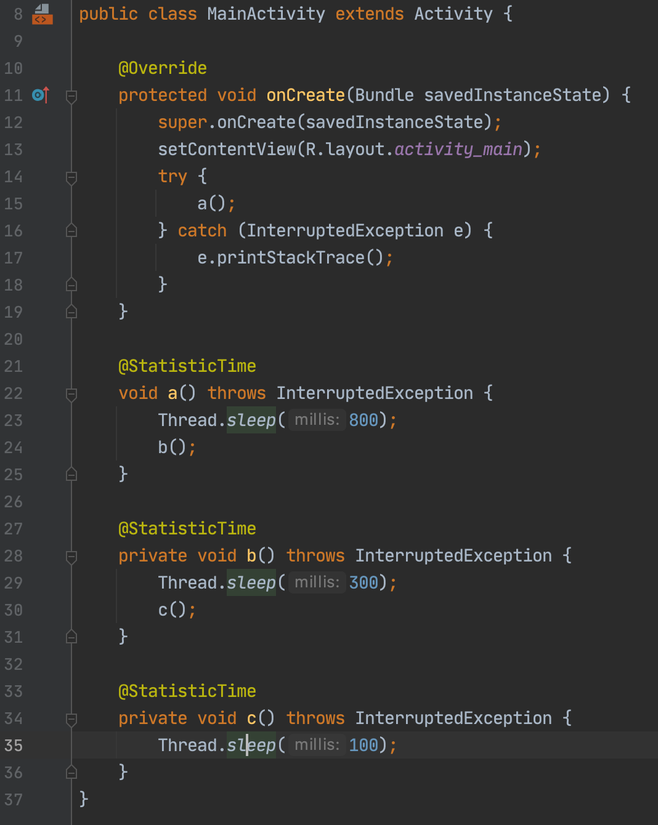This screenshot has width=658, height=825.
Task: Click the Bundle parameter type on line 11
Action: tap(384, 95)
